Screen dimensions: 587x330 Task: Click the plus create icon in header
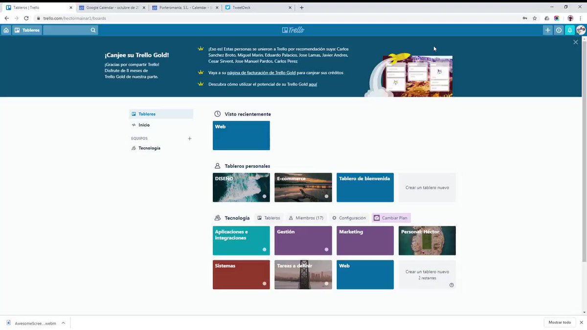[547, 30]
